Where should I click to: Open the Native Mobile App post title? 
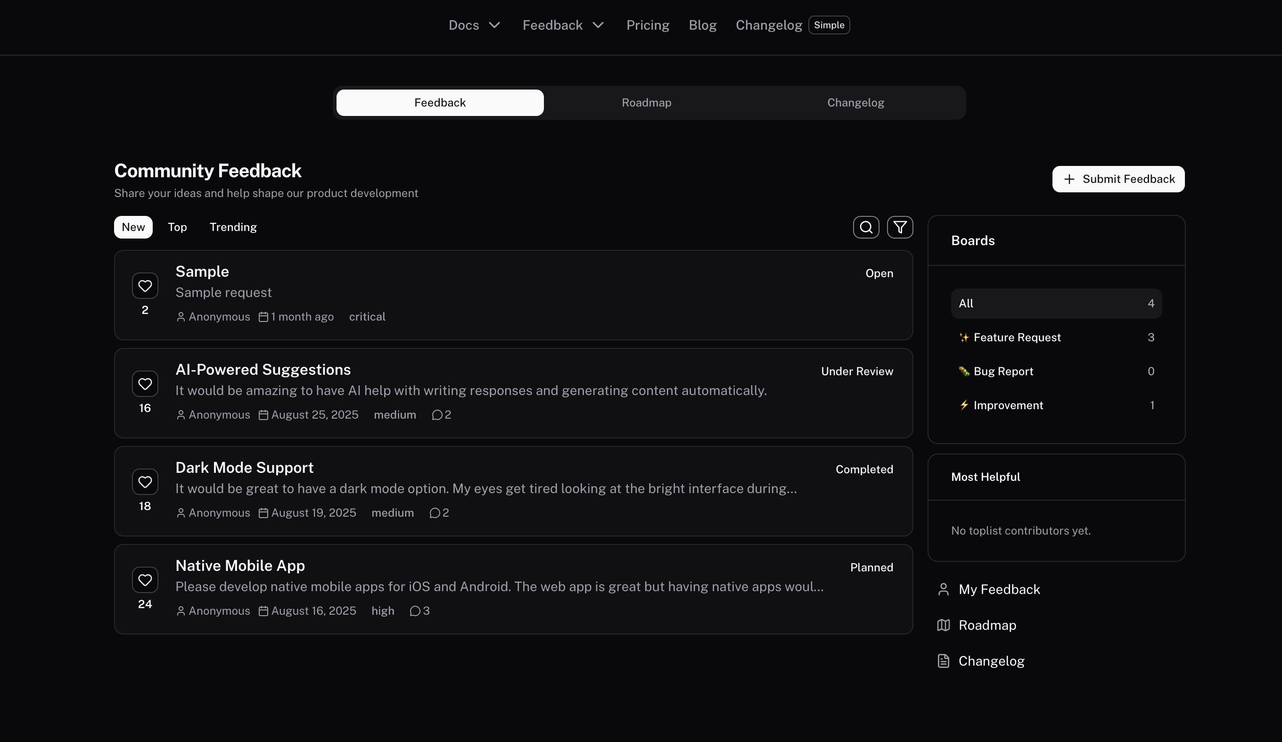coord(239,565)
